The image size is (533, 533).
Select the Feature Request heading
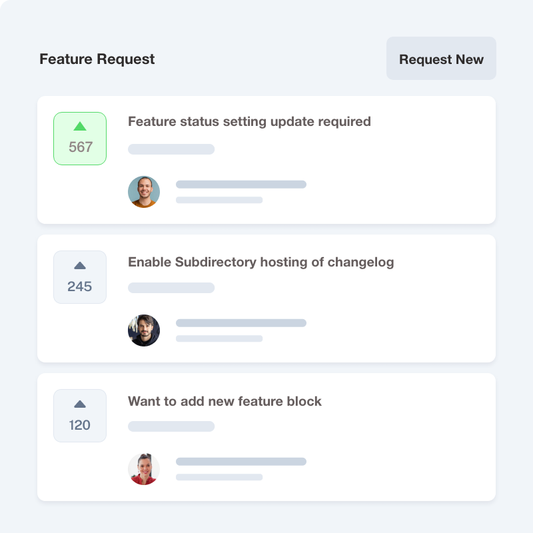pos(97,59)
